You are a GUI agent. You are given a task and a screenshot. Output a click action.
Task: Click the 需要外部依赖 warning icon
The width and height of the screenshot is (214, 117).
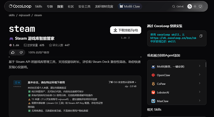coord(29,103)
